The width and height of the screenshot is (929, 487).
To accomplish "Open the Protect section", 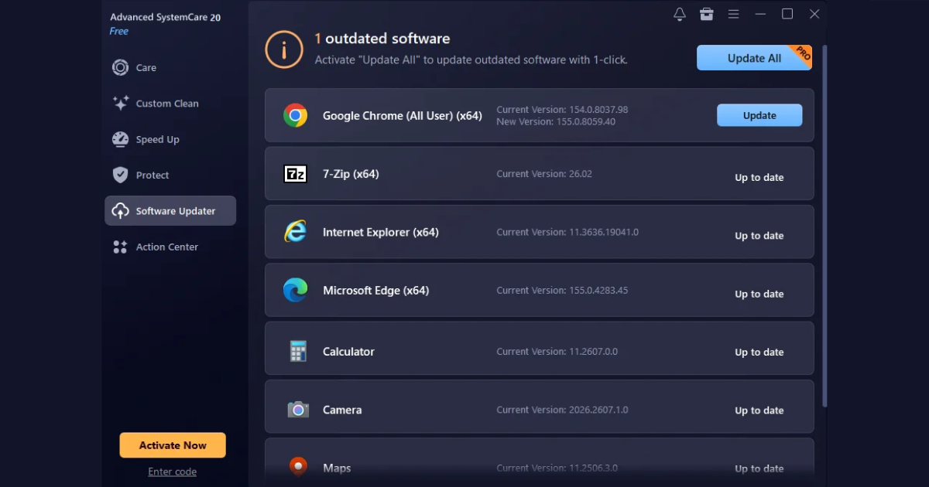I will (x=170, y=175).
